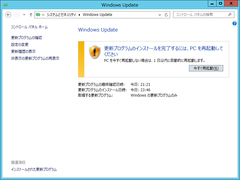Open the address bar dropdown arrow
This screenshot has width=240, height=180.
[160, 14]
